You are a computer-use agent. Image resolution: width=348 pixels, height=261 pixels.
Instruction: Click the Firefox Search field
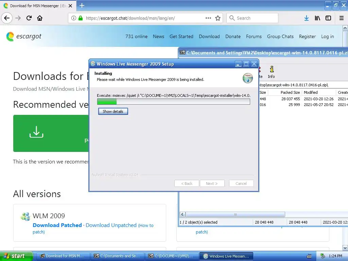tap(252, 18)
